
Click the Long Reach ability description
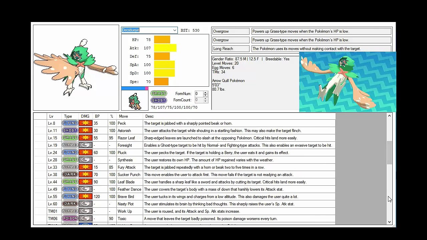[x=321, y=49]
